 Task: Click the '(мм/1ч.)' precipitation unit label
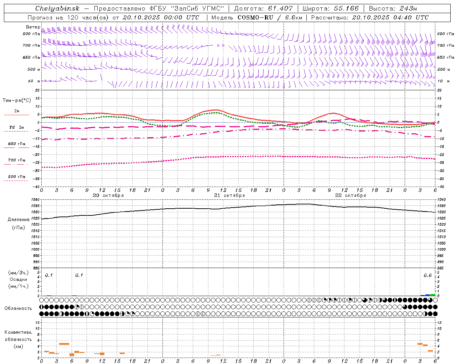18,286
